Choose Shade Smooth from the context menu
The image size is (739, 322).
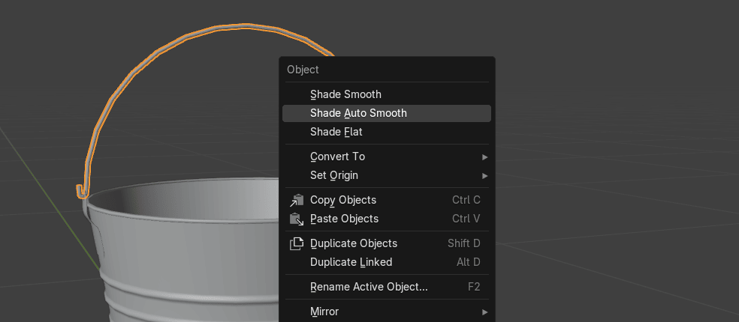[345, 94]
